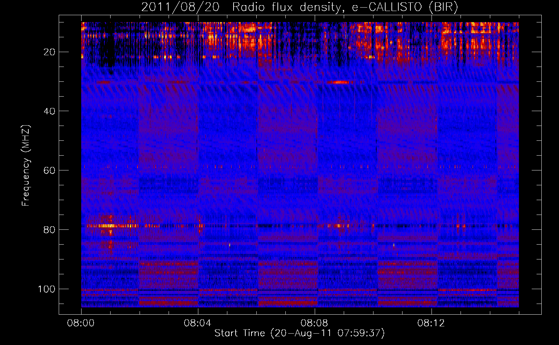This screenshot has height=345, width=559.
Task: Click the frequency tick label '80'
Action: (49, 230)
